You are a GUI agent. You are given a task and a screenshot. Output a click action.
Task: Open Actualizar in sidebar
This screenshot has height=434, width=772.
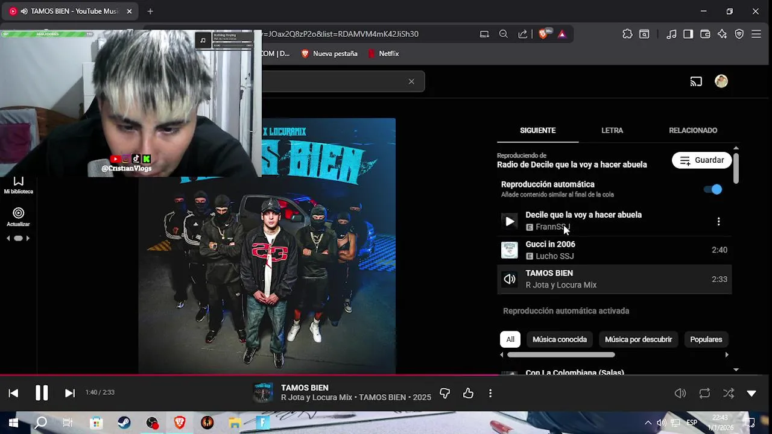[x=19, y=218]
